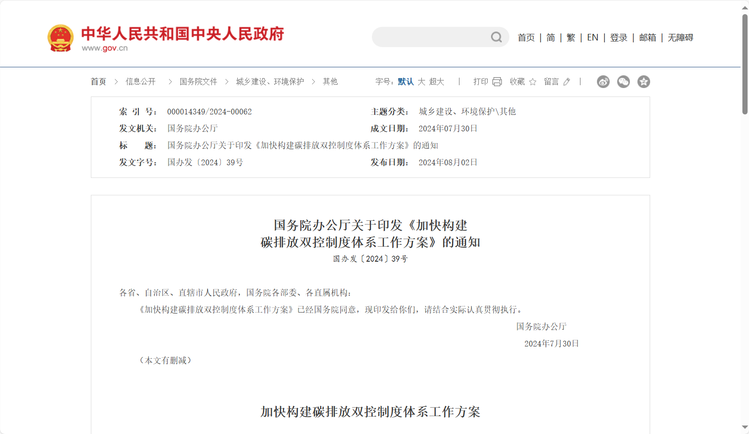Click the scrollbar up arrow

click(745, 7)
